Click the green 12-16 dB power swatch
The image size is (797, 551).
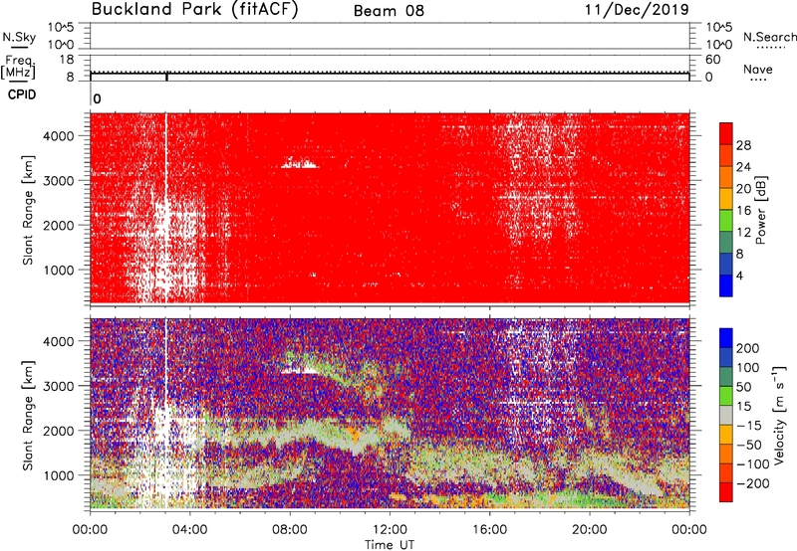726,221
